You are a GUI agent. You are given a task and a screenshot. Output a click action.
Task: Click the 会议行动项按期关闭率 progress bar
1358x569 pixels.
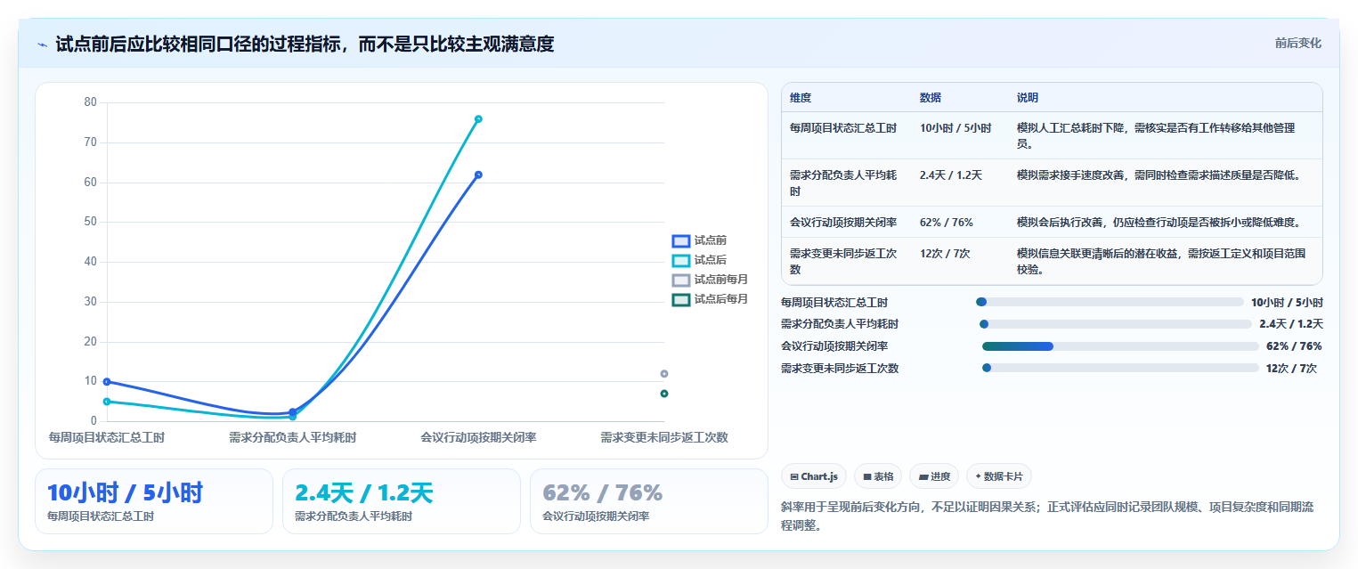[x=1120, y=346]
